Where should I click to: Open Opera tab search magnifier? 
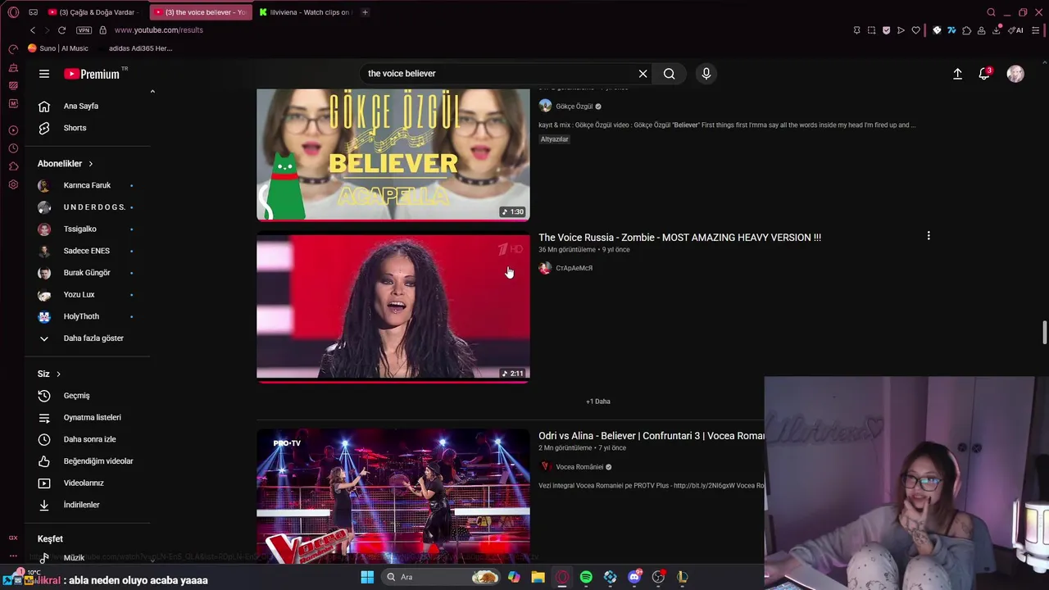(991, 12)
